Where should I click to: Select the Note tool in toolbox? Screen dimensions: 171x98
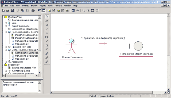point(47,25)
